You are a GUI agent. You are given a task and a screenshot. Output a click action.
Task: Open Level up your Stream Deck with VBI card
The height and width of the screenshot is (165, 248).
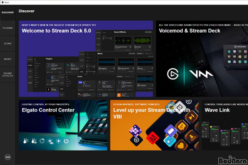[x=154, y=125]
